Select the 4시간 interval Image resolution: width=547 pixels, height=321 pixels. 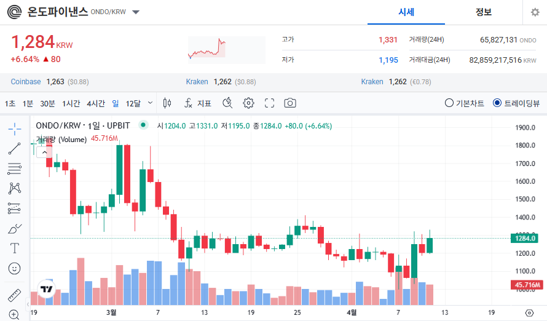96,104
